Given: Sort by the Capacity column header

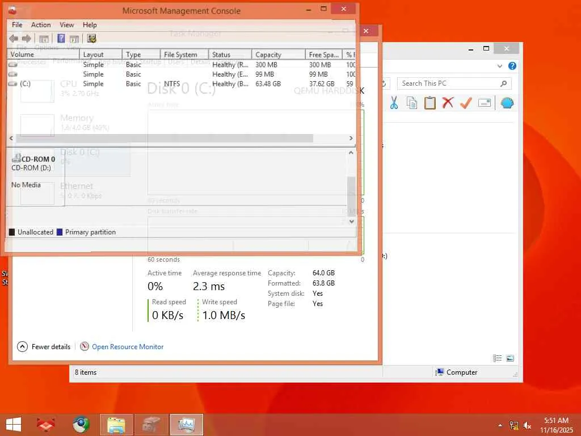Looking at the screenshot, I should click(279, 54).
